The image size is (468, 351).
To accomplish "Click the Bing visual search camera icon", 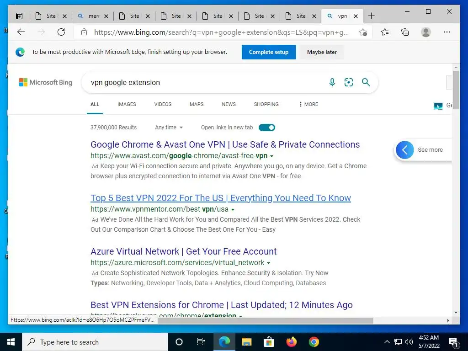I will click(349, 82).
